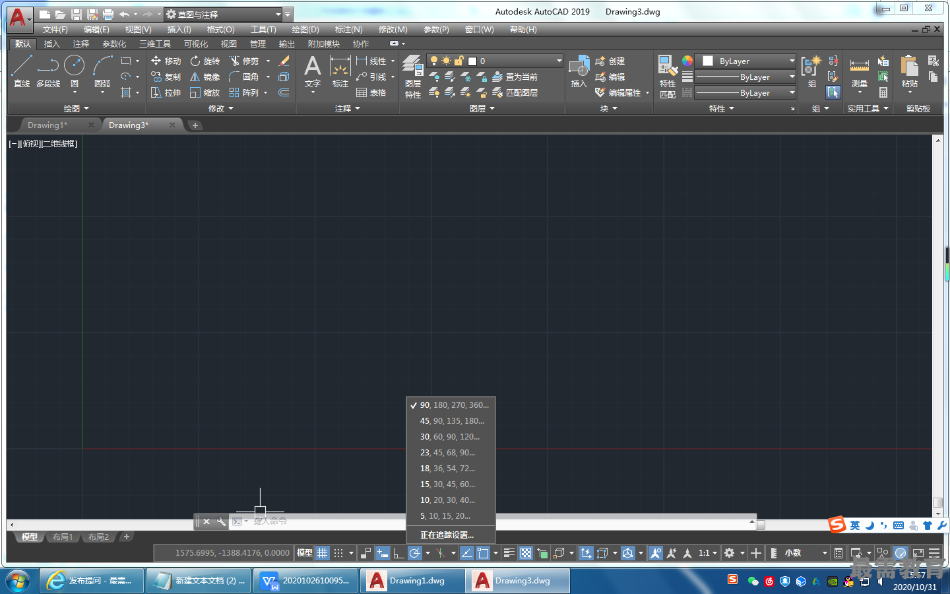The height and width of the screenshot is (594, 950).
Task: Toggle 2D object snap in status bar
Action: pos(483,553)
